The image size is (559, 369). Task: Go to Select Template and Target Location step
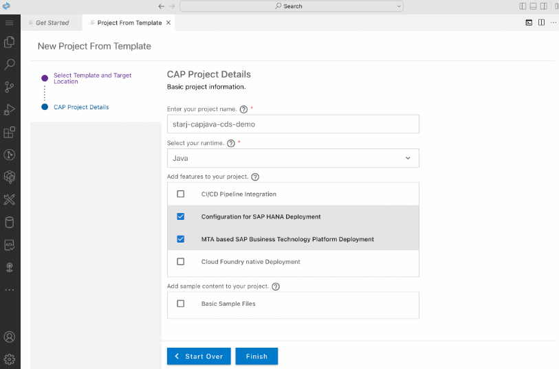[x=92, y=78]
